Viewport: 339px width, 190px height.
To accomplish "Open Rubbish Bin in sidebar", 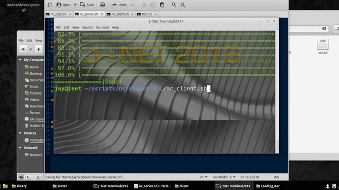I will [x=34, y=126].
